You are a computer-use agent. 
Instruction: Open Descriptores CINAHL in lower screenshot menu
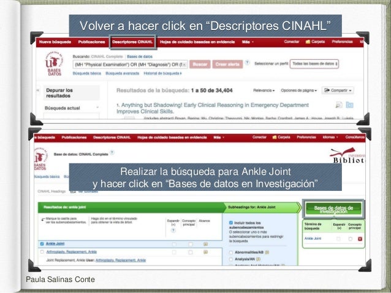tap(112, 138)
